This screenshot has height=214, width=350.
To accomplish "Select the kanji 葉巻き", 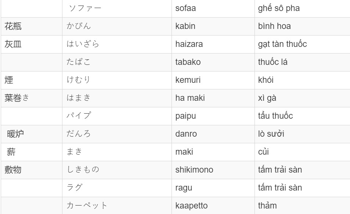I will pyautogui.click(x=17, y=98).
